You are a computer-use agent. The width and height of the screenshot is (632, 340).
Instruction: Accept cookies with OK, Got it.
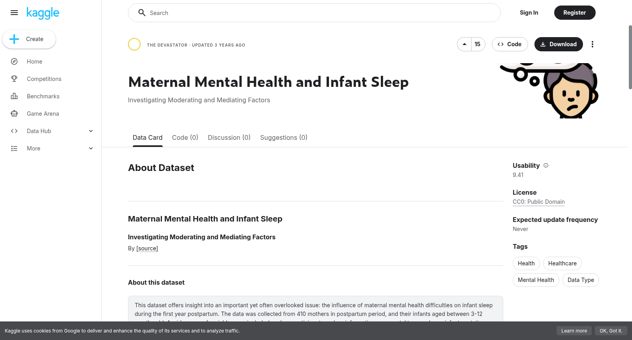click(x=611, y=331)
